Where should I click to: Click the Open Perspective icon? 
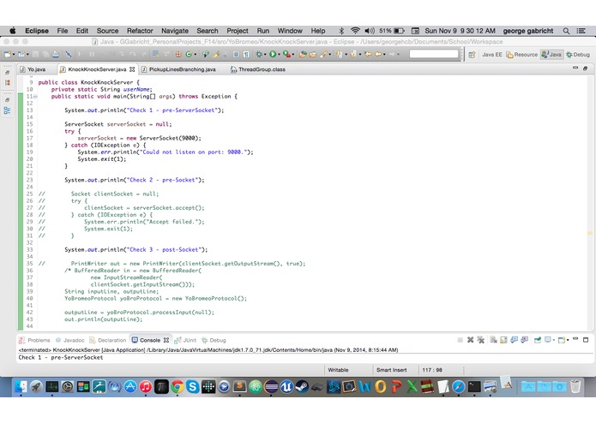point(472,54)
